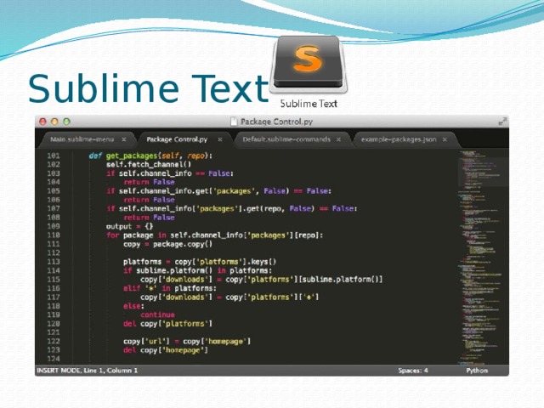Image resolution: width=544 pixels, height=408 pixels.
Task: Click line number 105 in the gutter
Action: click(x=54, y=191)
